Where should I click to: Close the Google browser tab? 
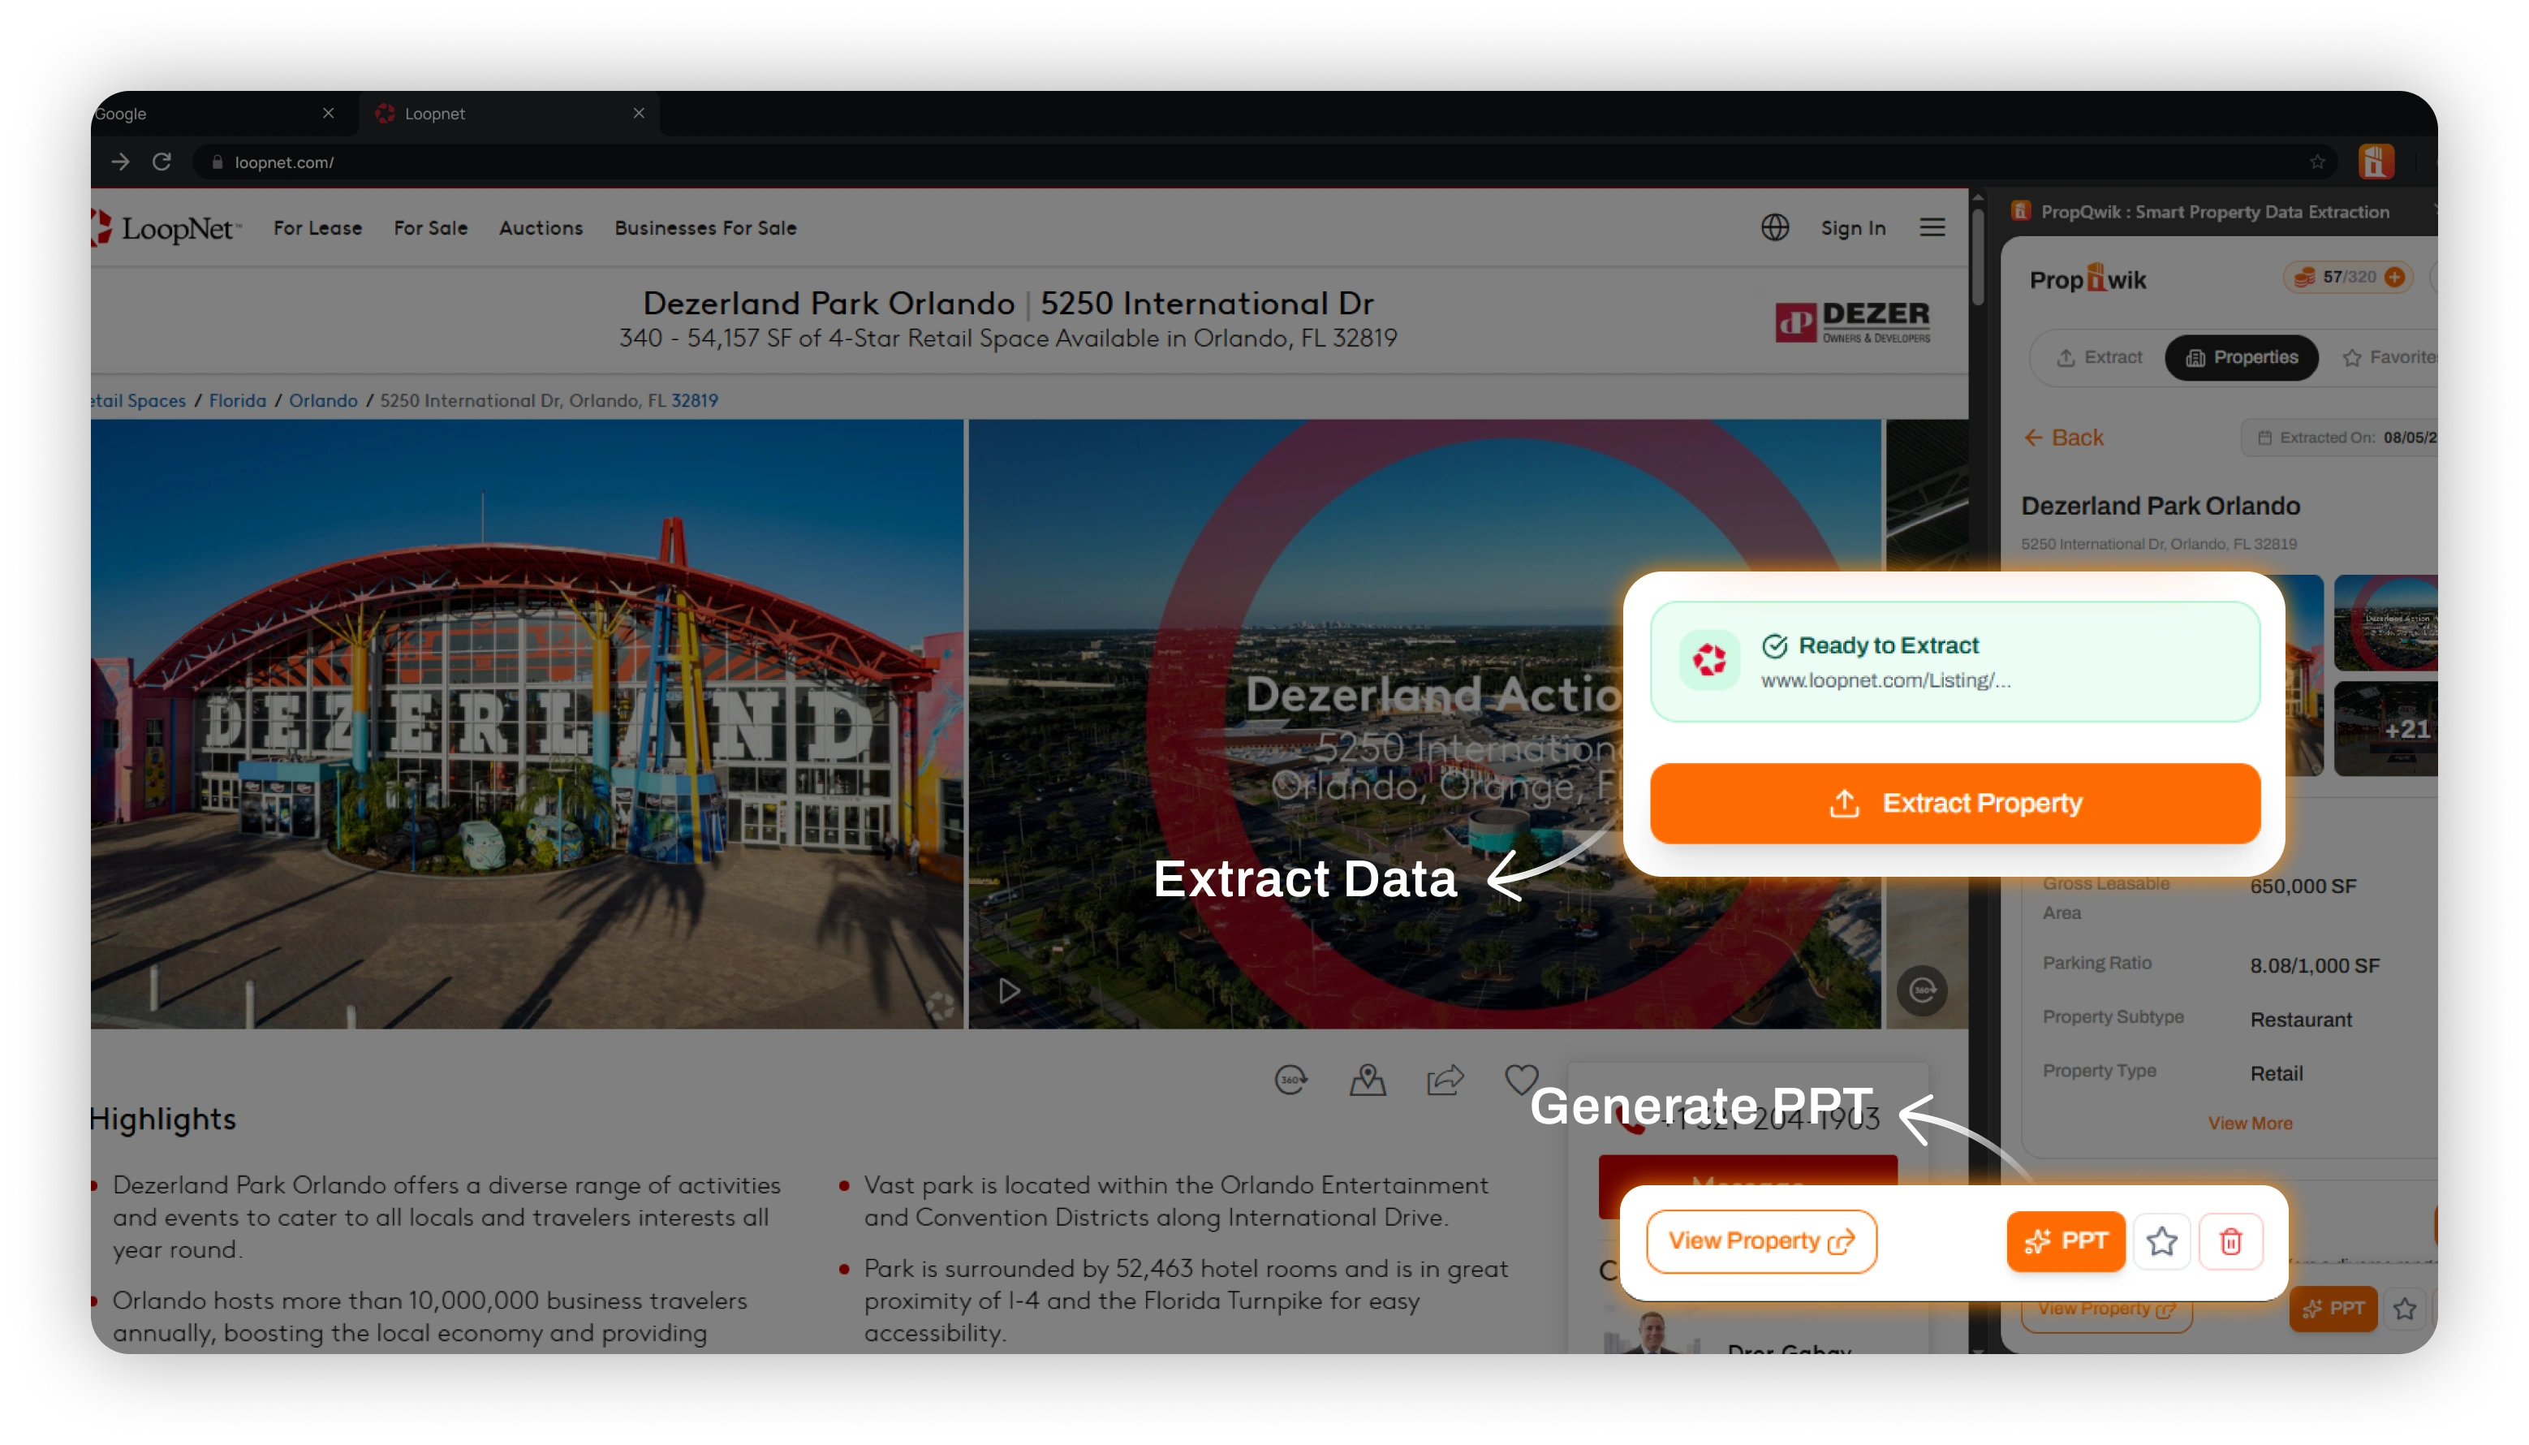[x=327, y=113]
